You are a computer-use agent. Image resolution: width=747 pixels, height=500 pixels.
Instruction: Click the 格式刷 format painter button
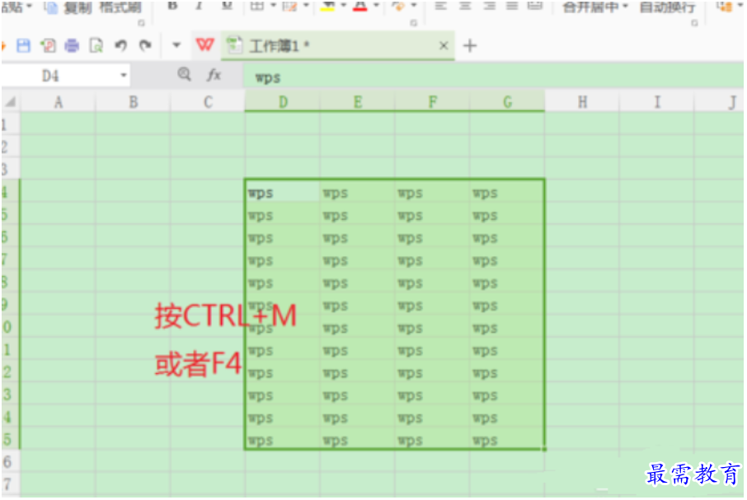coord(120,7)
